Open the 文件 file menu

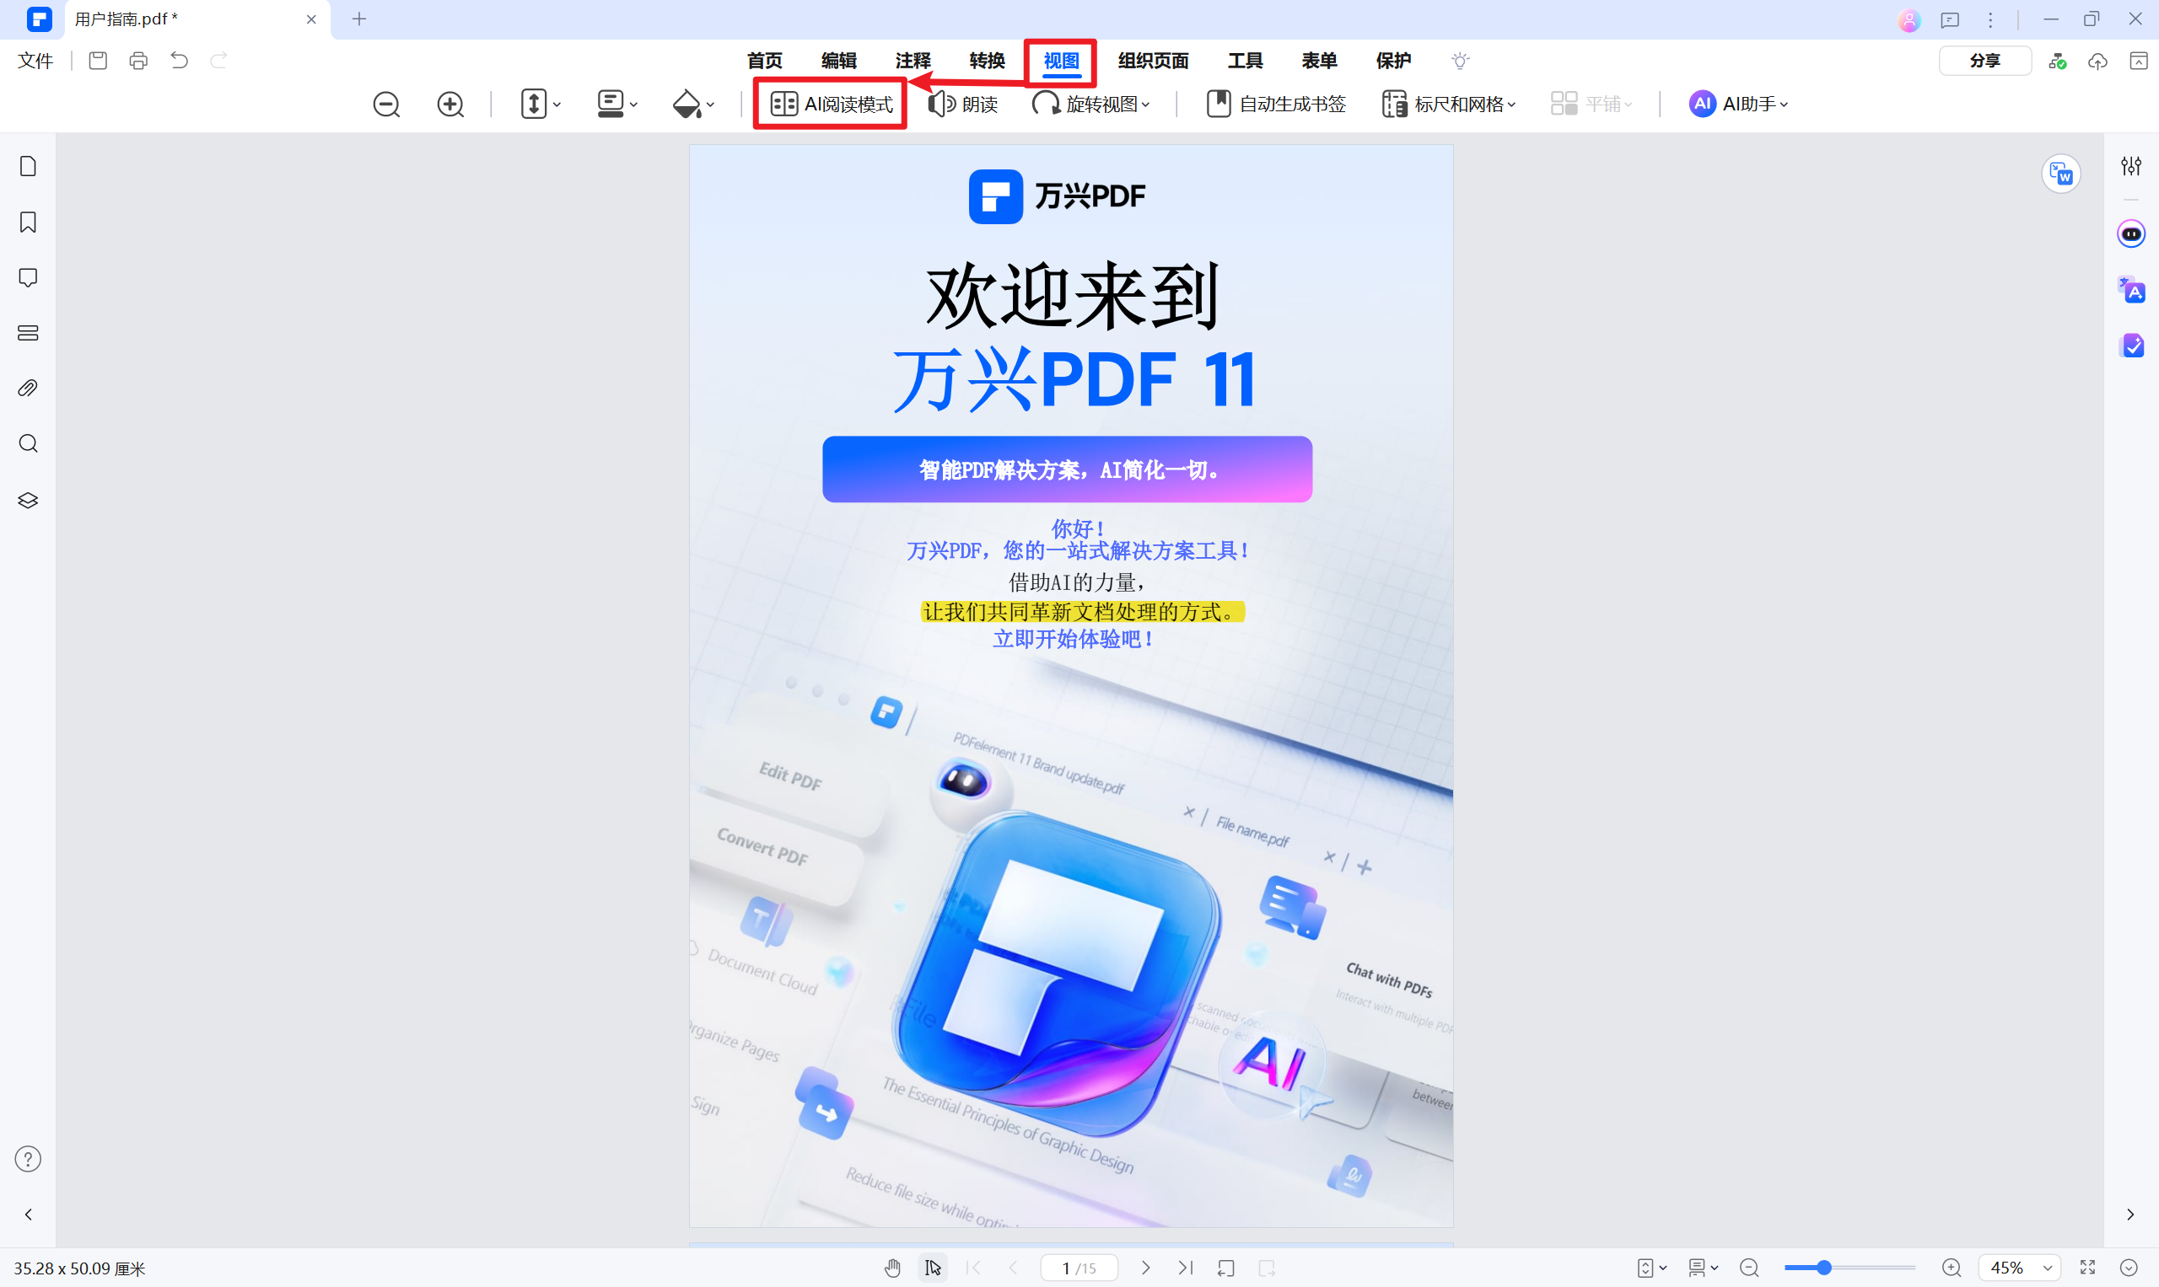coord(35,61)
